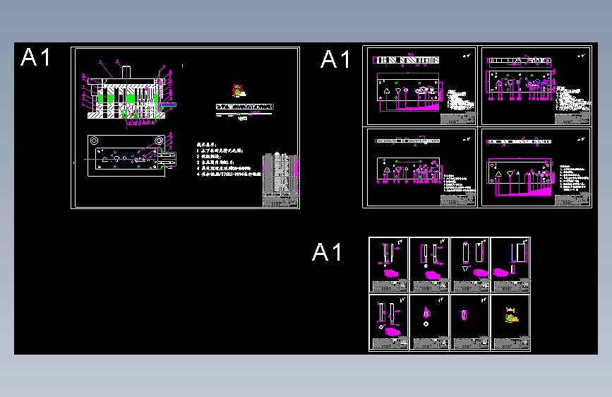
Task: Open the top-left sheet in the four-sheet group
Action: (421, 86)
